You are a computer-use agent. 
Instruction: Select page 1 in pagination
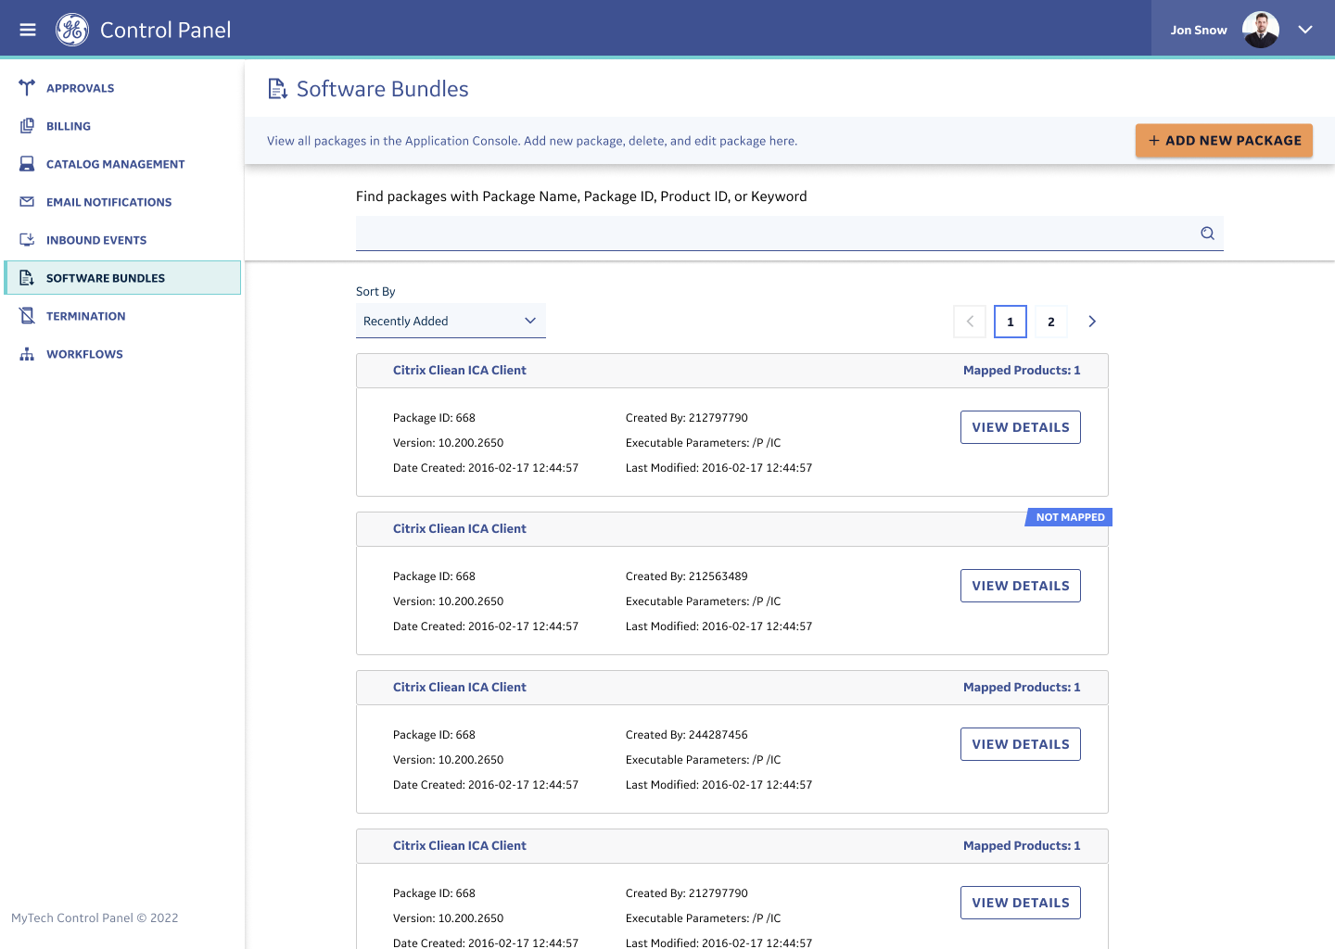1011,322
